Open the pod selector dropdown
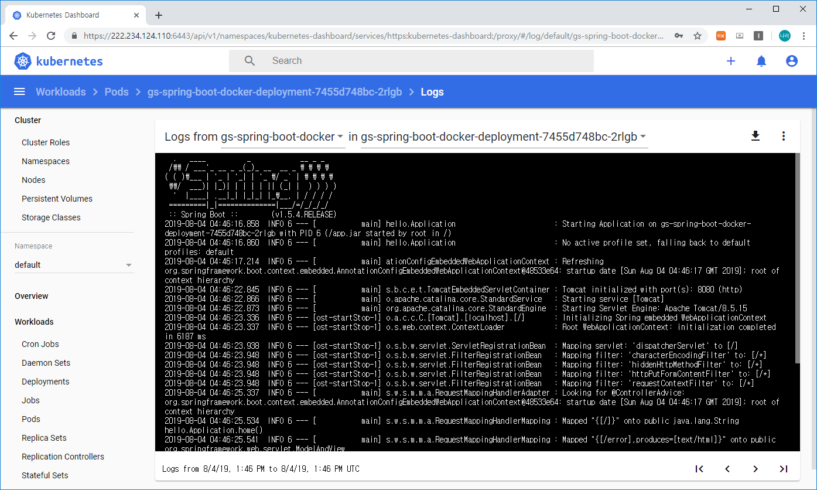Viewport: 817px width, 490px height. point(504,137)
